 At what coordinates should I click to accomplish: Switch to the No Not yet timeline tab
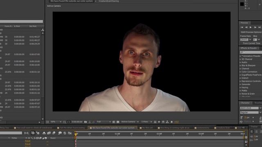point(147,128)
